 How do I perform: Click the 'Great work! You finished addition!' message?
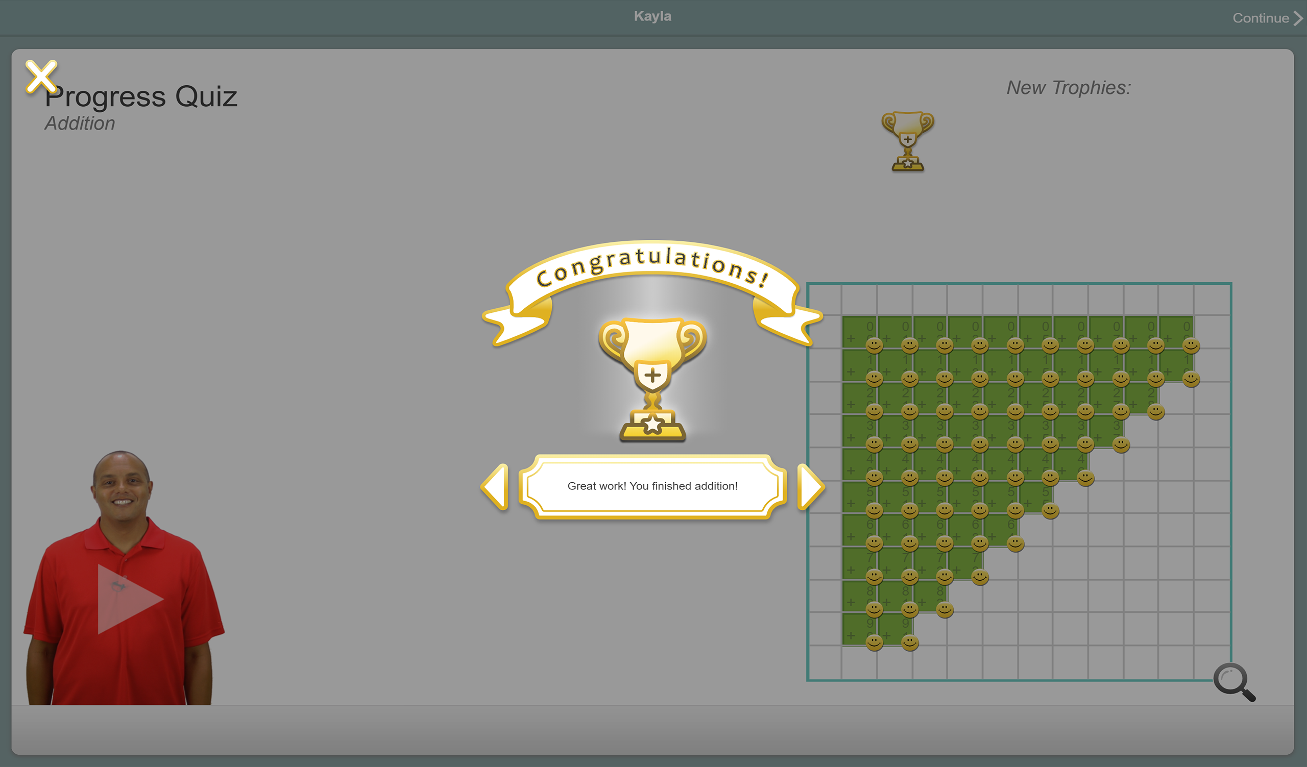[652, 486]
